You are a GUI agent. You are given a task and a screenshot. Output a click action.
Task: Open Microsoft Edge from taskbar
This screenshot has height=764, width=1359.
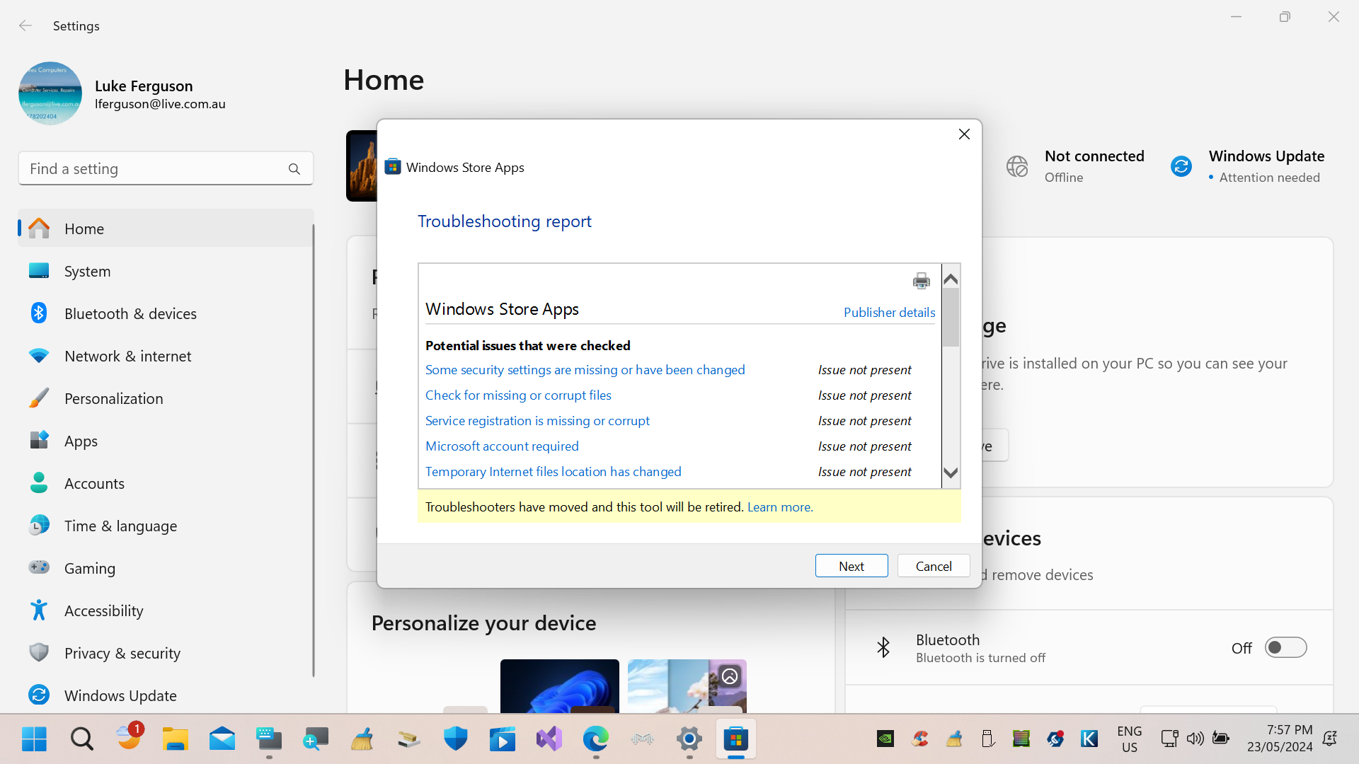click(x=596, y=739)
